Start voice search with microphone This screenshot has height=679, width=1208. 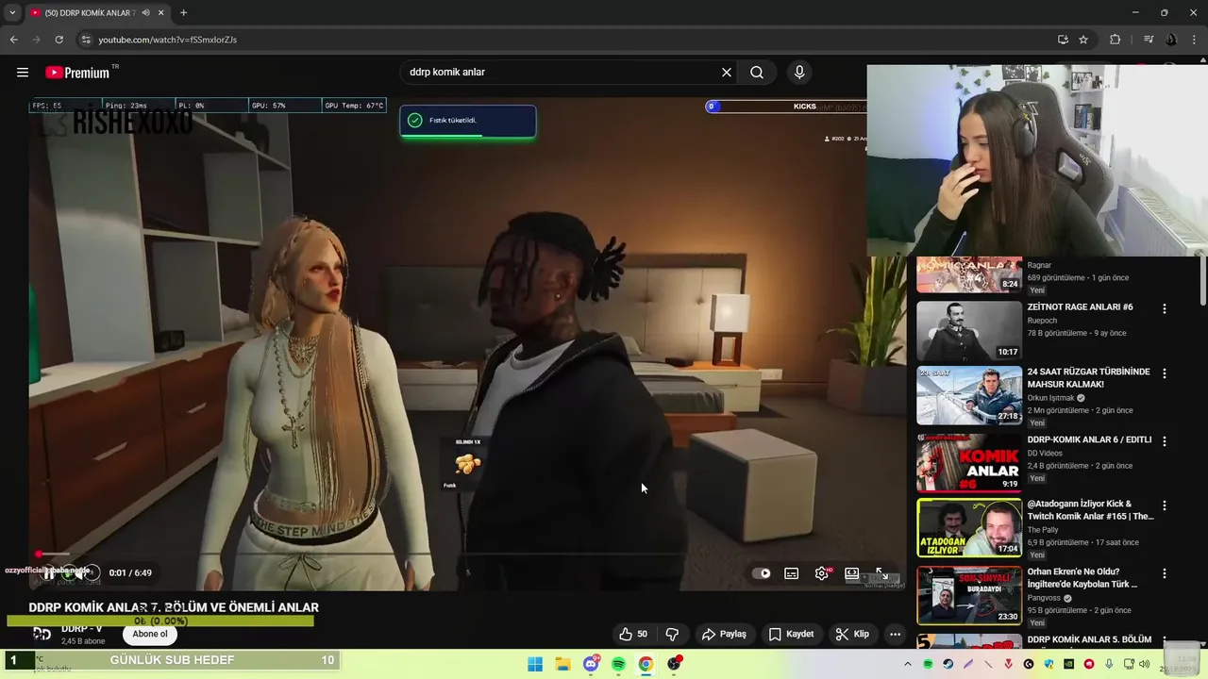(x=799, y=73)
